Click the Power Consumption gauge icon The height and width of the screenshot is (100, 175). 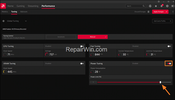tap(92, 72)
